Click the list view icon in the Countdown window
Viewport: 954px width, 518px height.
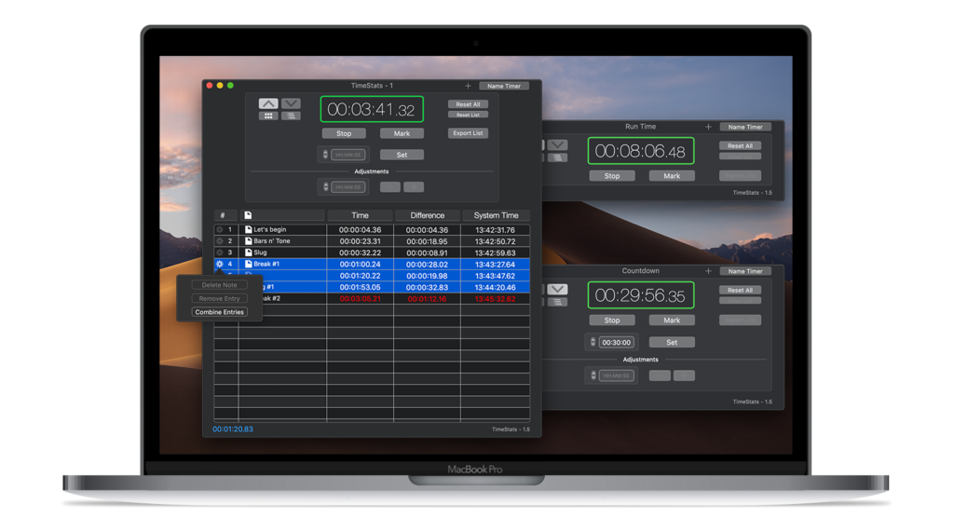(x=557, y=302)
